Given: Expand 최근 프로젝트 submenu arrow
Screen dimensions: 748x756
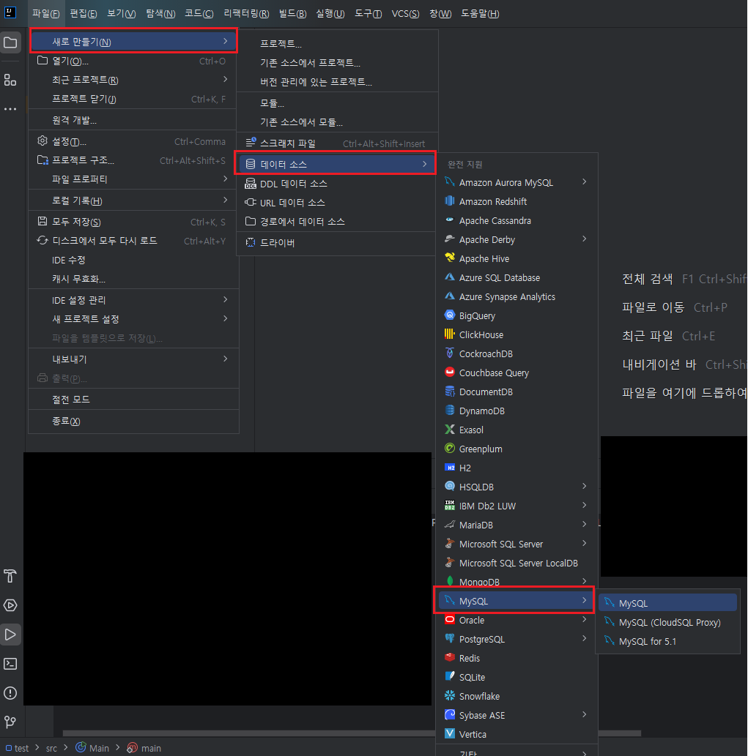Looking at the screenshot, I should (226, 79).
